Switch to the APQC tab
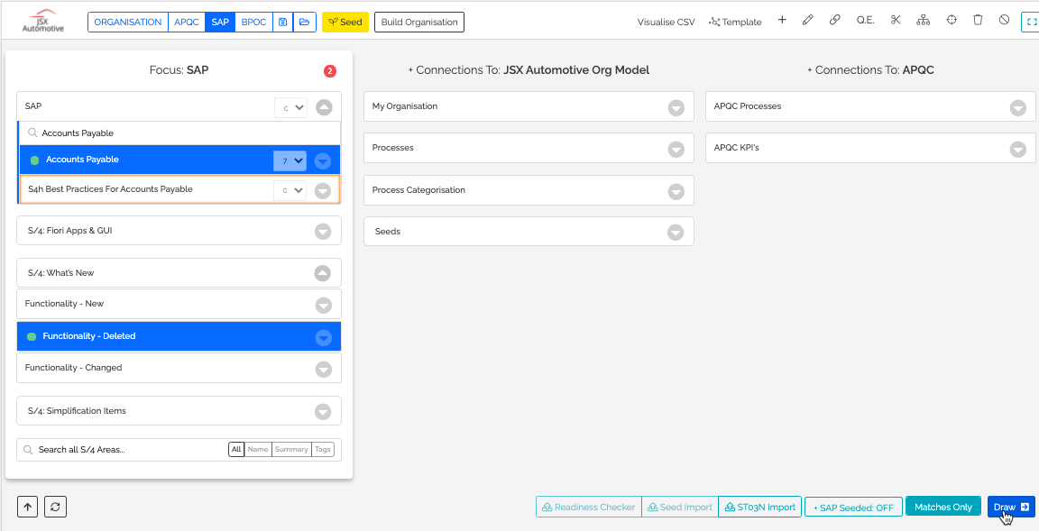 (186, 22)
